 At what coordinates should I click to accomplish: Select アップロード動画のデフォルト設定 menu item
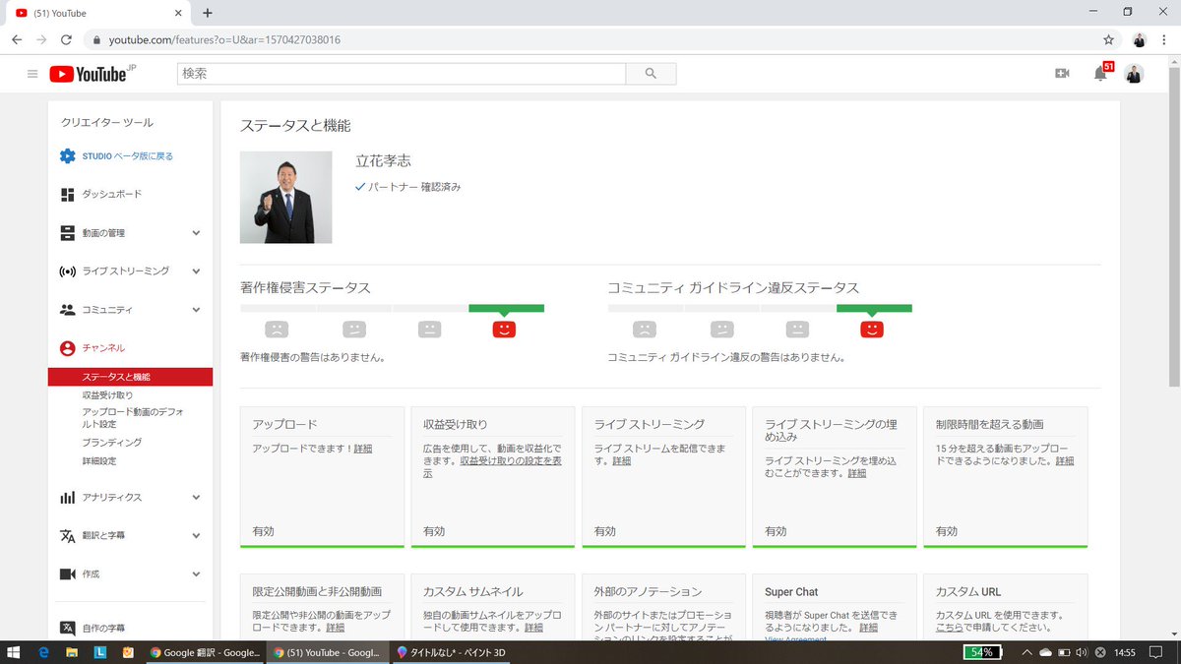[x=133, y=418]
